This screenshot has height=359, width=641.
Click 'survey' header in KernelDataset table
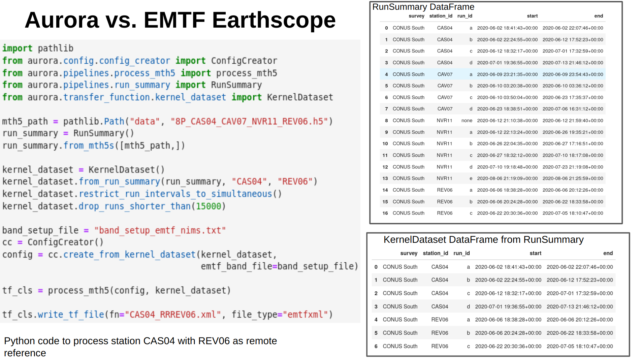click(409, 253)
